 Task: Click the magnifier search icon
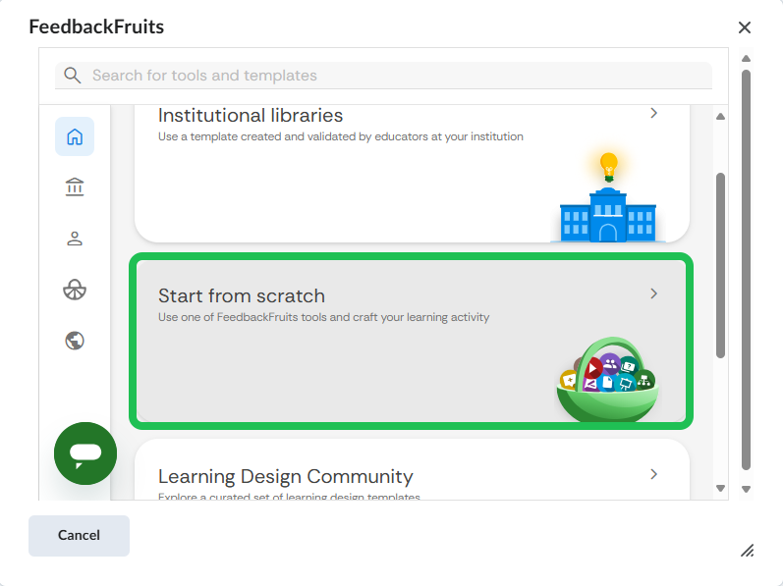(72, 76)
